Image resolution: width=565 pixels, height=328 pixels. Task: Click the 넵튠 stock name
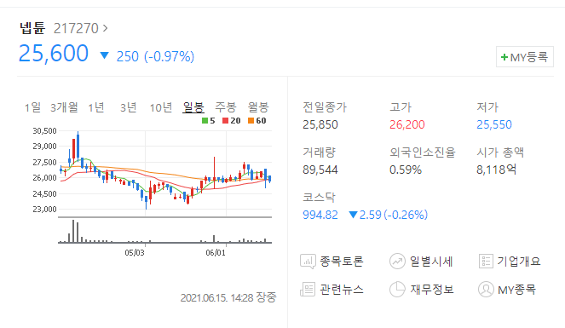(x=32, y=28)
